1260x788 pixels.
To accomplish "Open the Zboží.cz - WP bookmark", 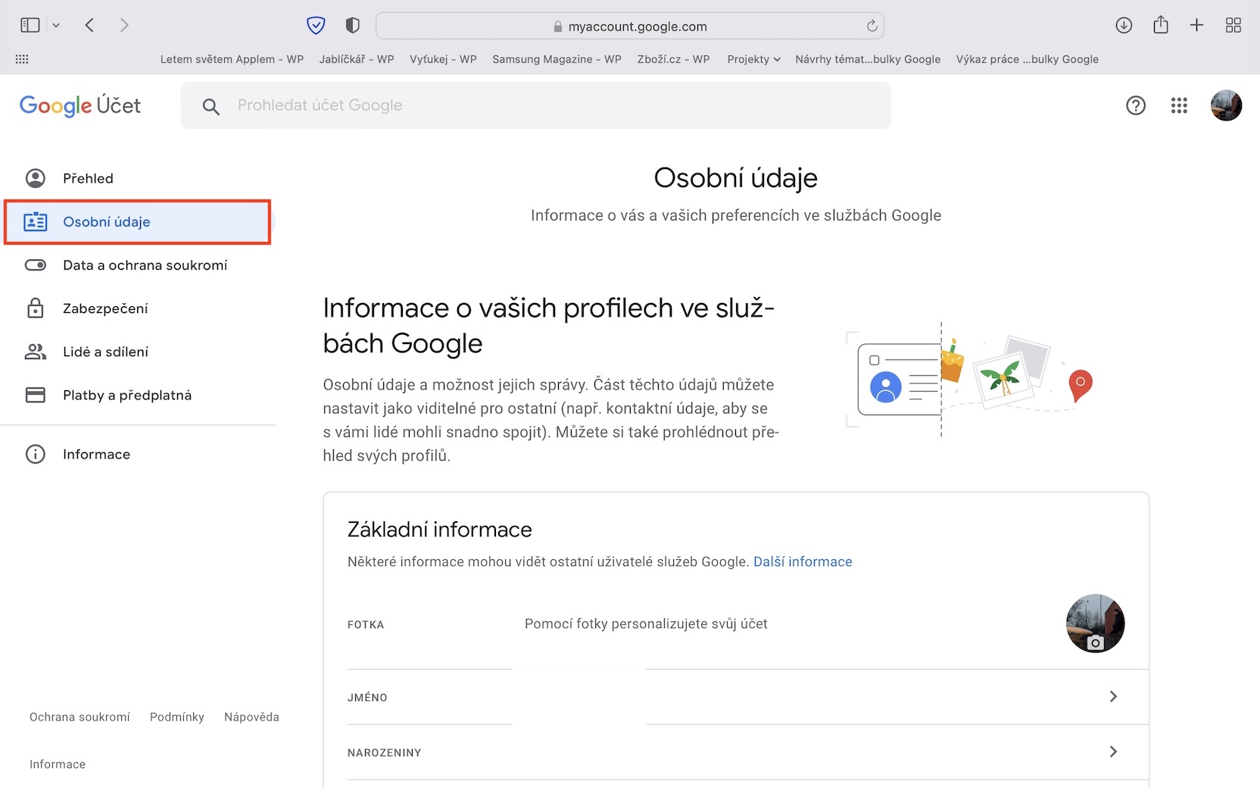I will (x=673, y=59).
